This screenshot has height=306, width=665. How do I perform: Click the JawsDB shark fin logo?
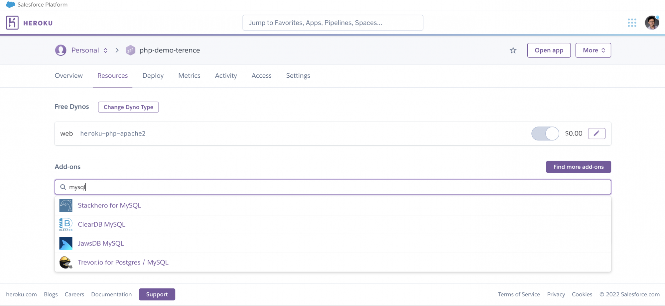(66, 243)
